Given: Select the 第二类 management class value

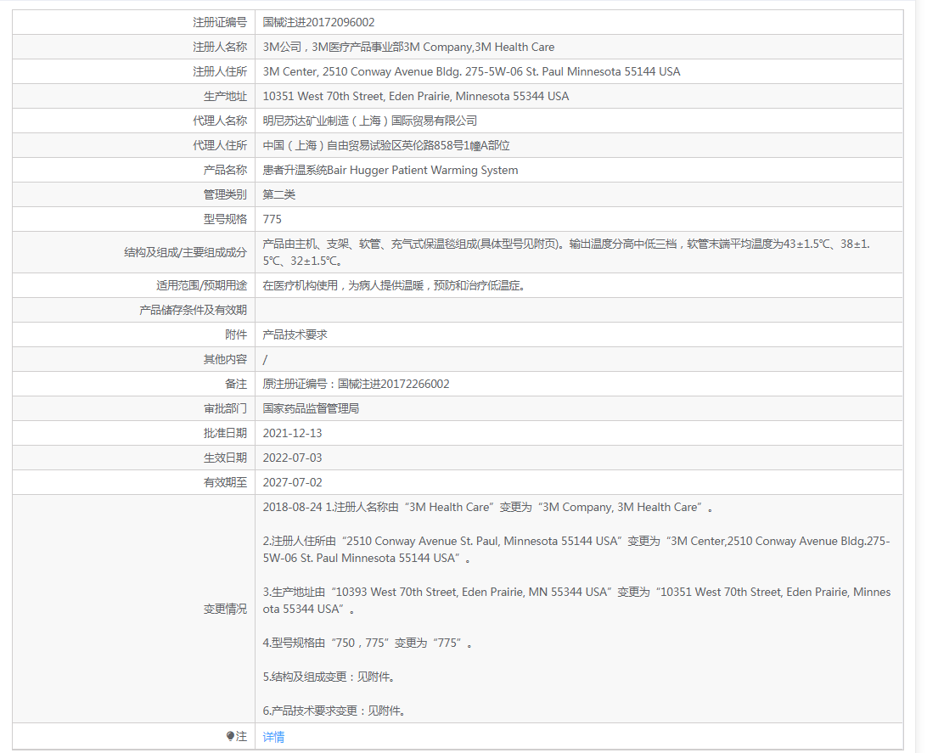Looking at the screenshot, I should [x=278, y=195].
